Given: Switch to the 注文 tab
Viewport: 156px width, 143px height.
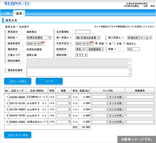Looking at the screenshot, I should click(x=19, y=13).
